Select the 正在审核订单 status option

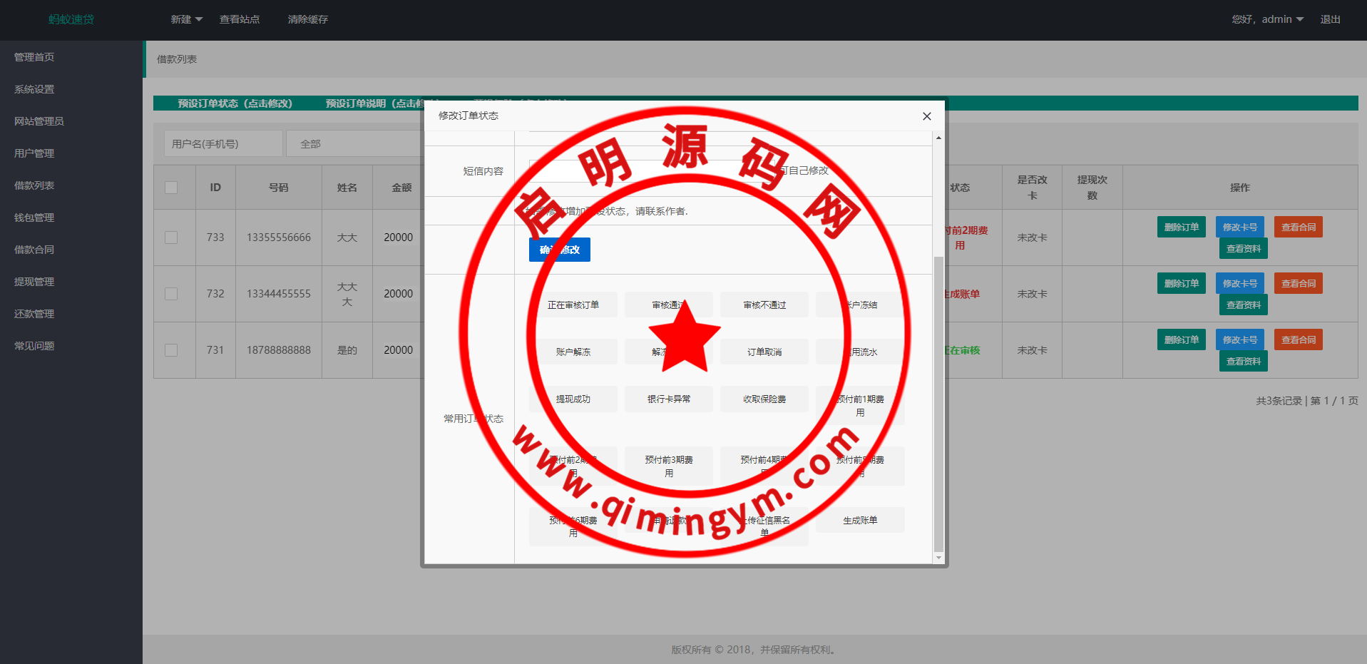point(573,305)
